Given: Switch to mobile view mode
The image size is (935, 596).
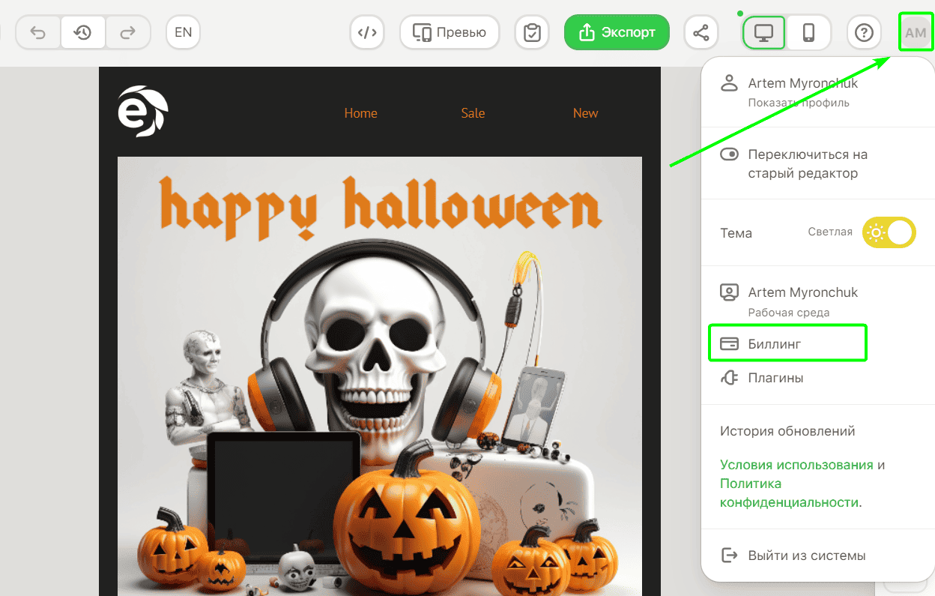Looking at the screenshot, I should (808, 33).
